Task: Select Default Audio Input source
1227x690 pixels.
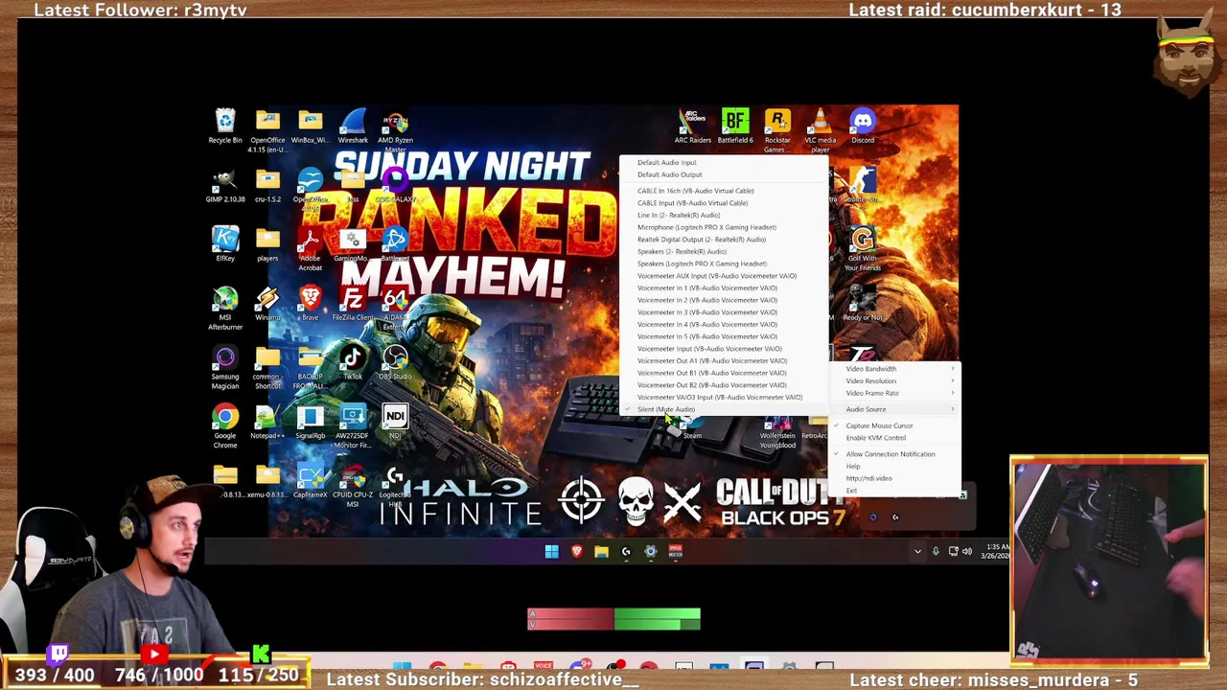Action: point(724,162)
